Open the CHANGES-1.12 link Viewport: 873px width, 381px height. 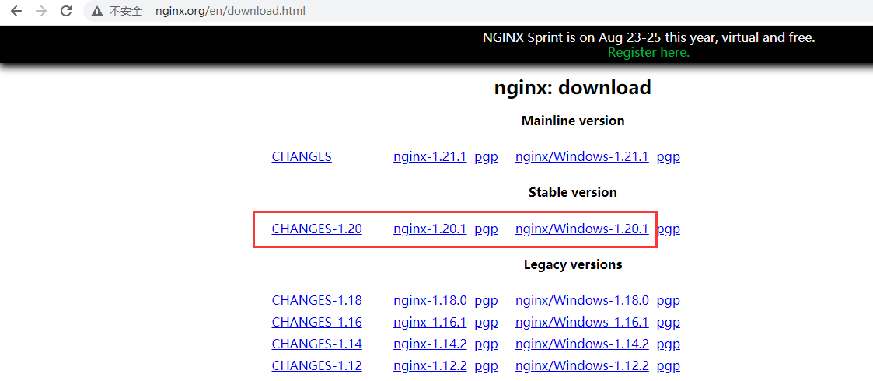[x=317, y=366]
